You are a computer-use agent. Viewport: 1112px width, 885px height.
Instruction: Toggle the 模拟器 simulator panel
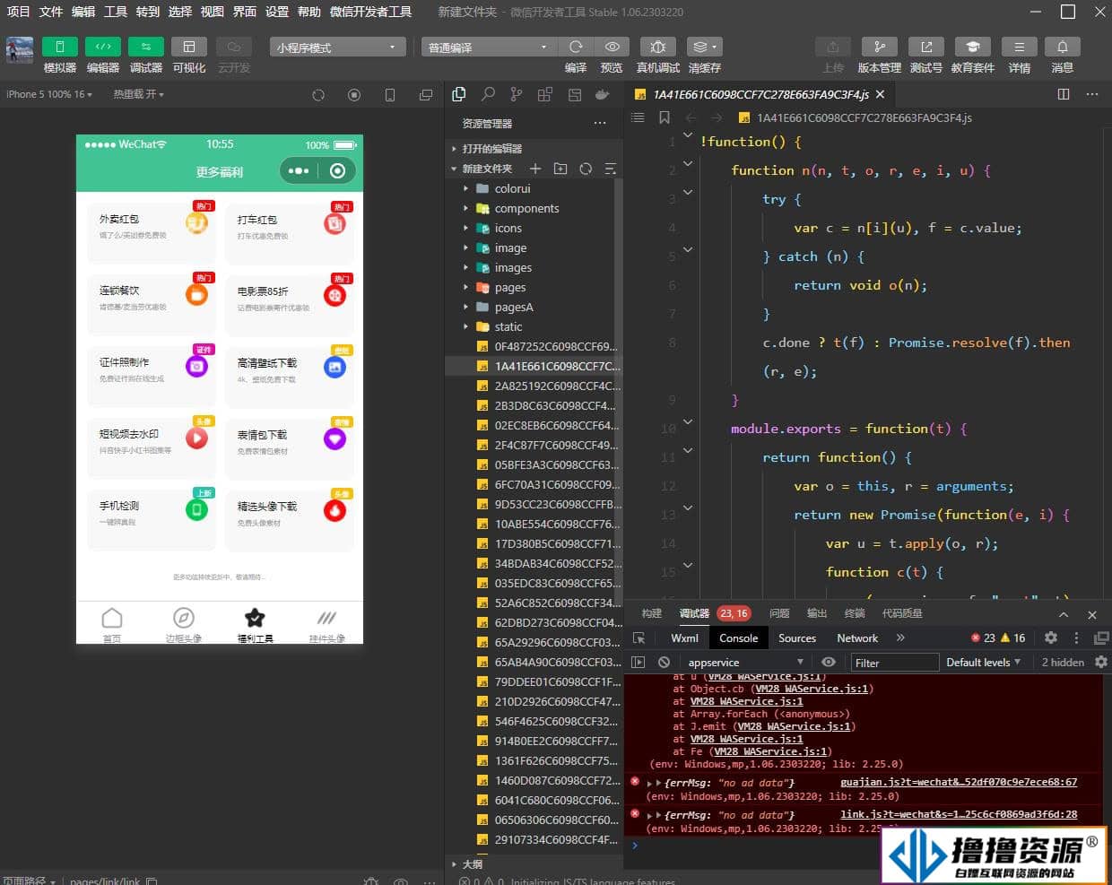tap(60, 47)
